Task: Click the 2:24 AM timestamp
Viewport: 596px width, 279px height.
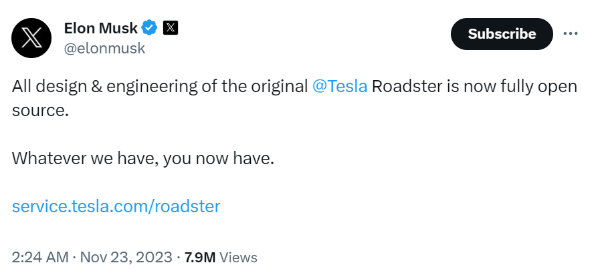Action: pos(41,257)
